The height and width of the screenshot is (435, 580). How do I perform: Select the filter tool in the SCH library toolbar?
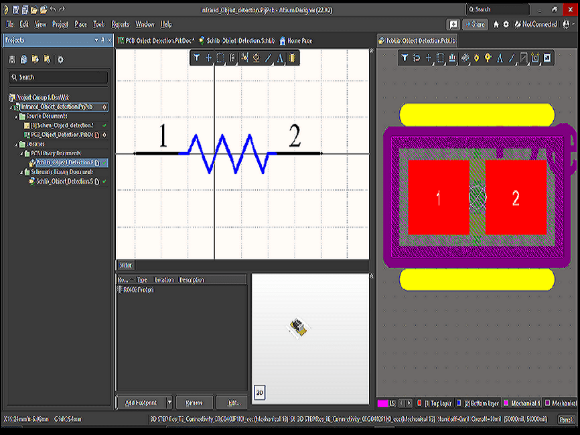click(197, 58)
